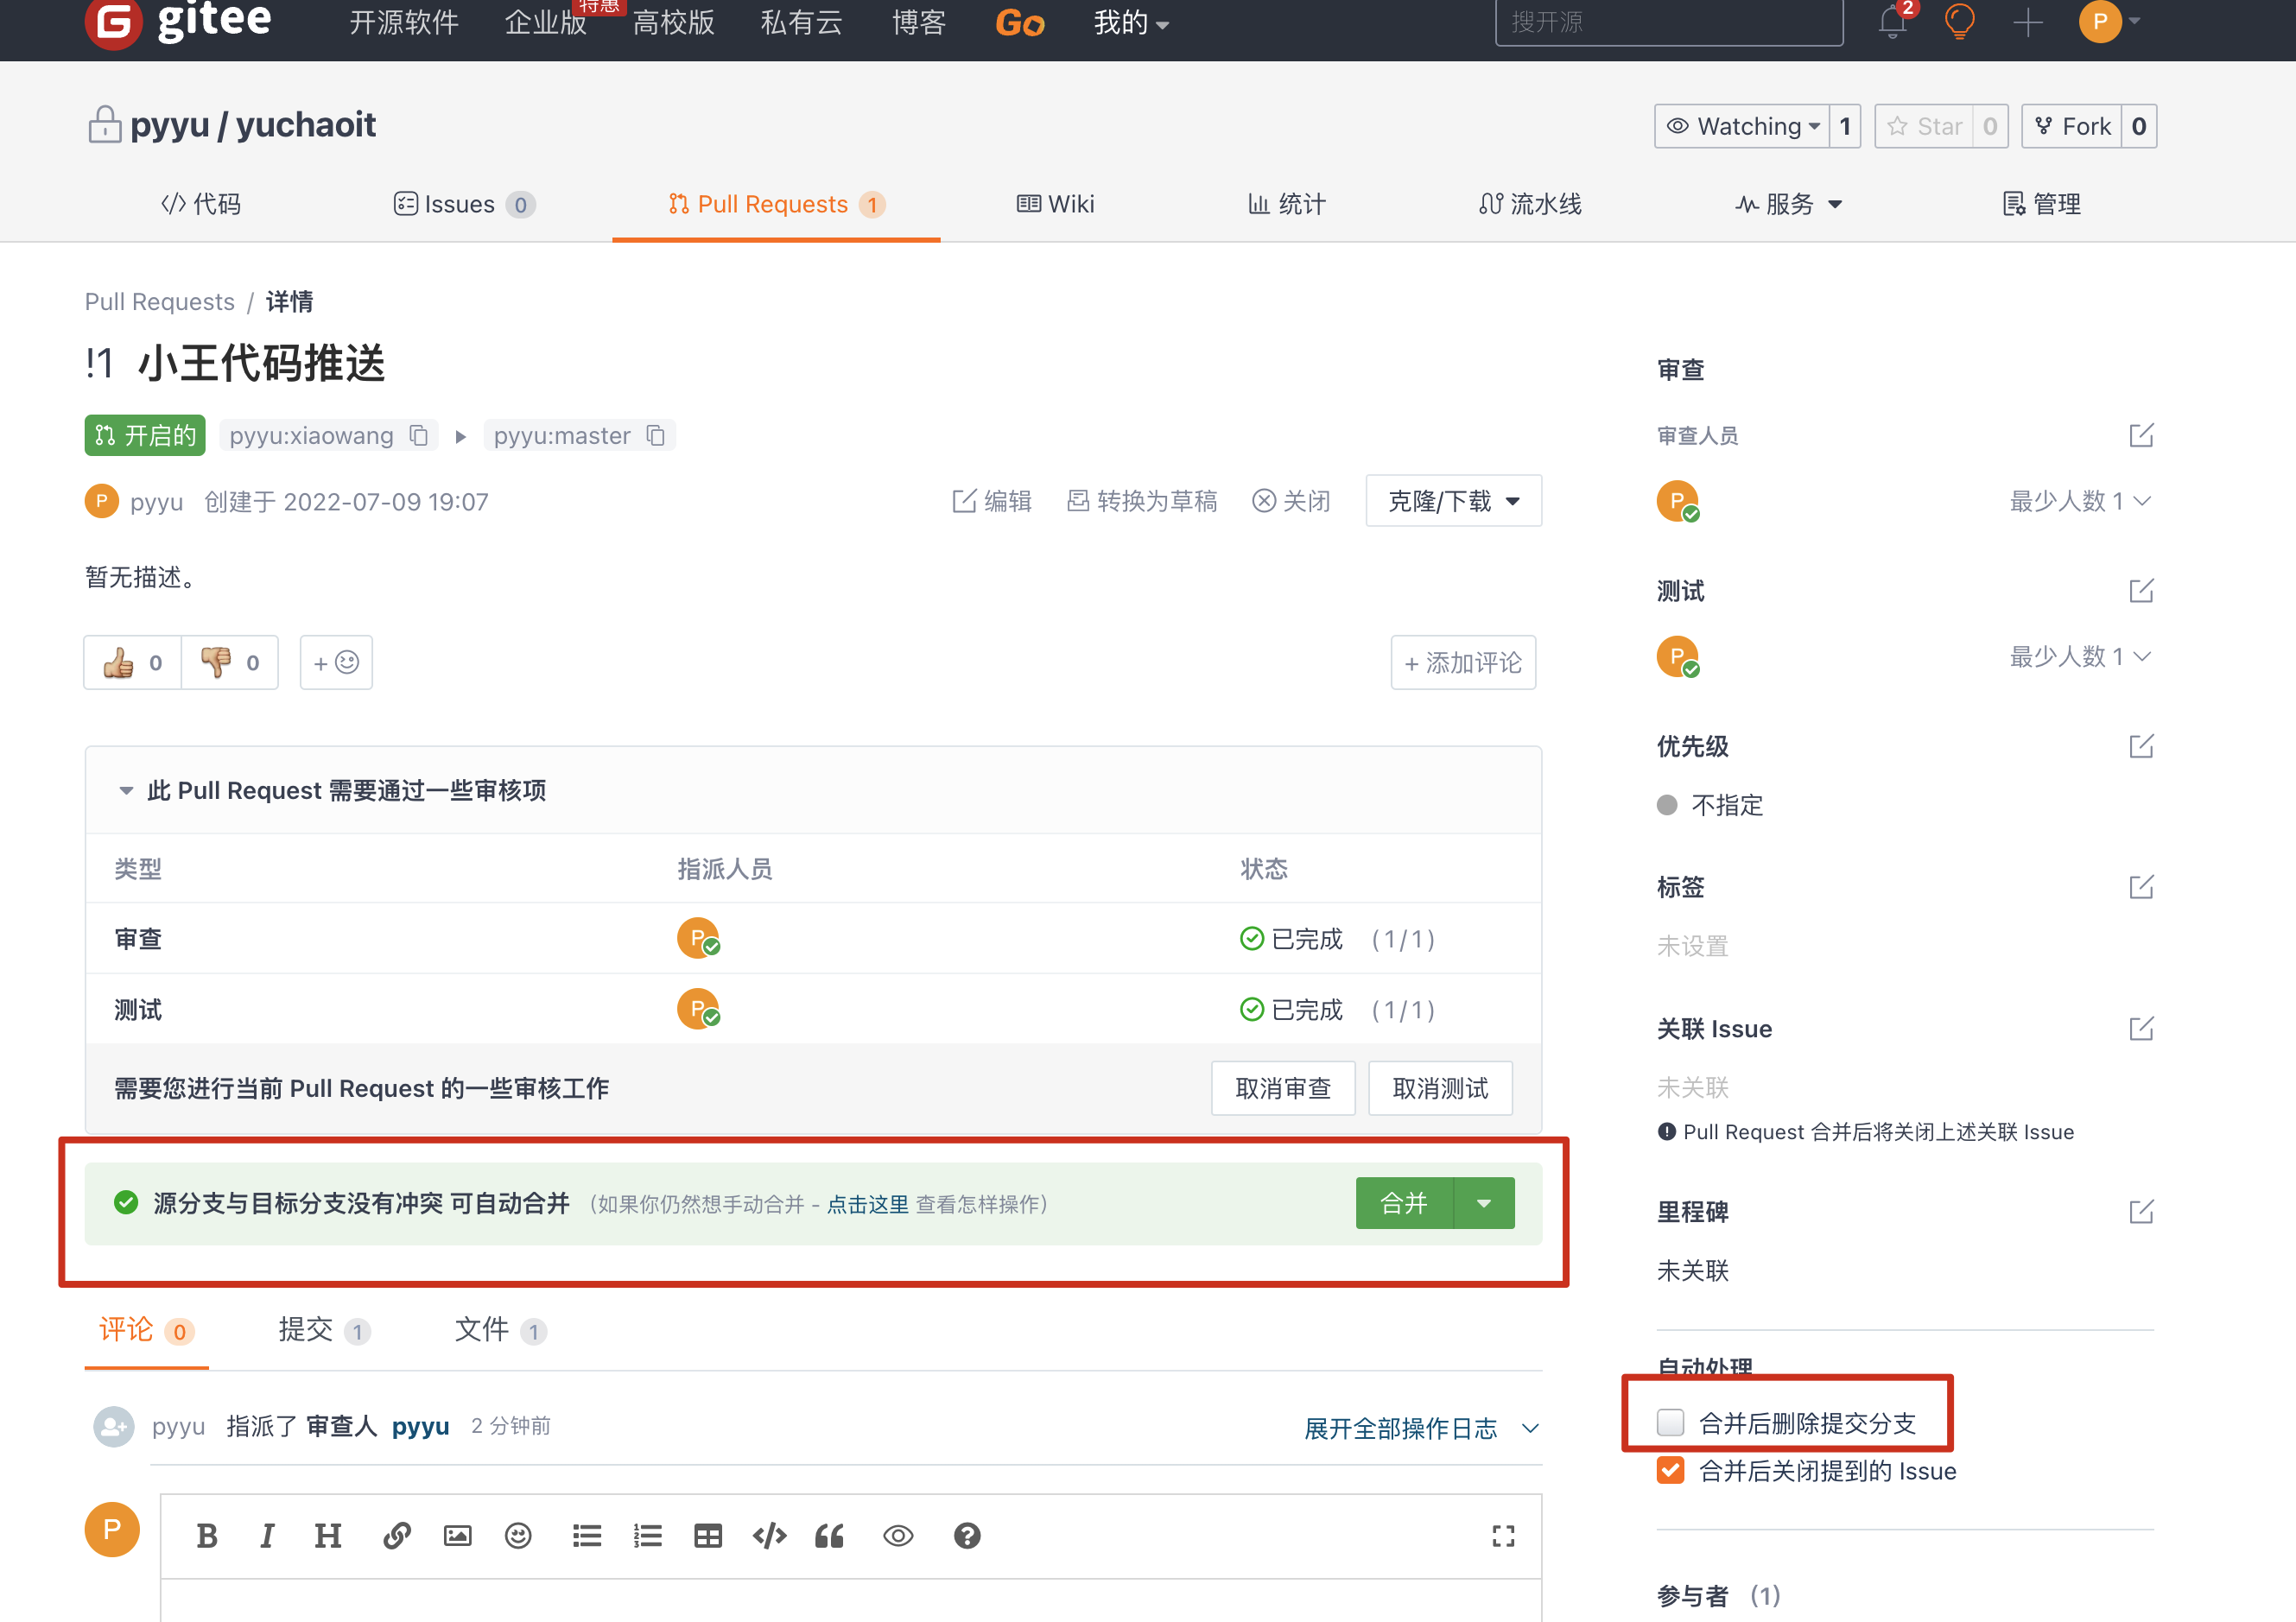
Task: Uncheck 合并后关闭提到的 Issue checkbox
Action: tap(1670, 1470)
